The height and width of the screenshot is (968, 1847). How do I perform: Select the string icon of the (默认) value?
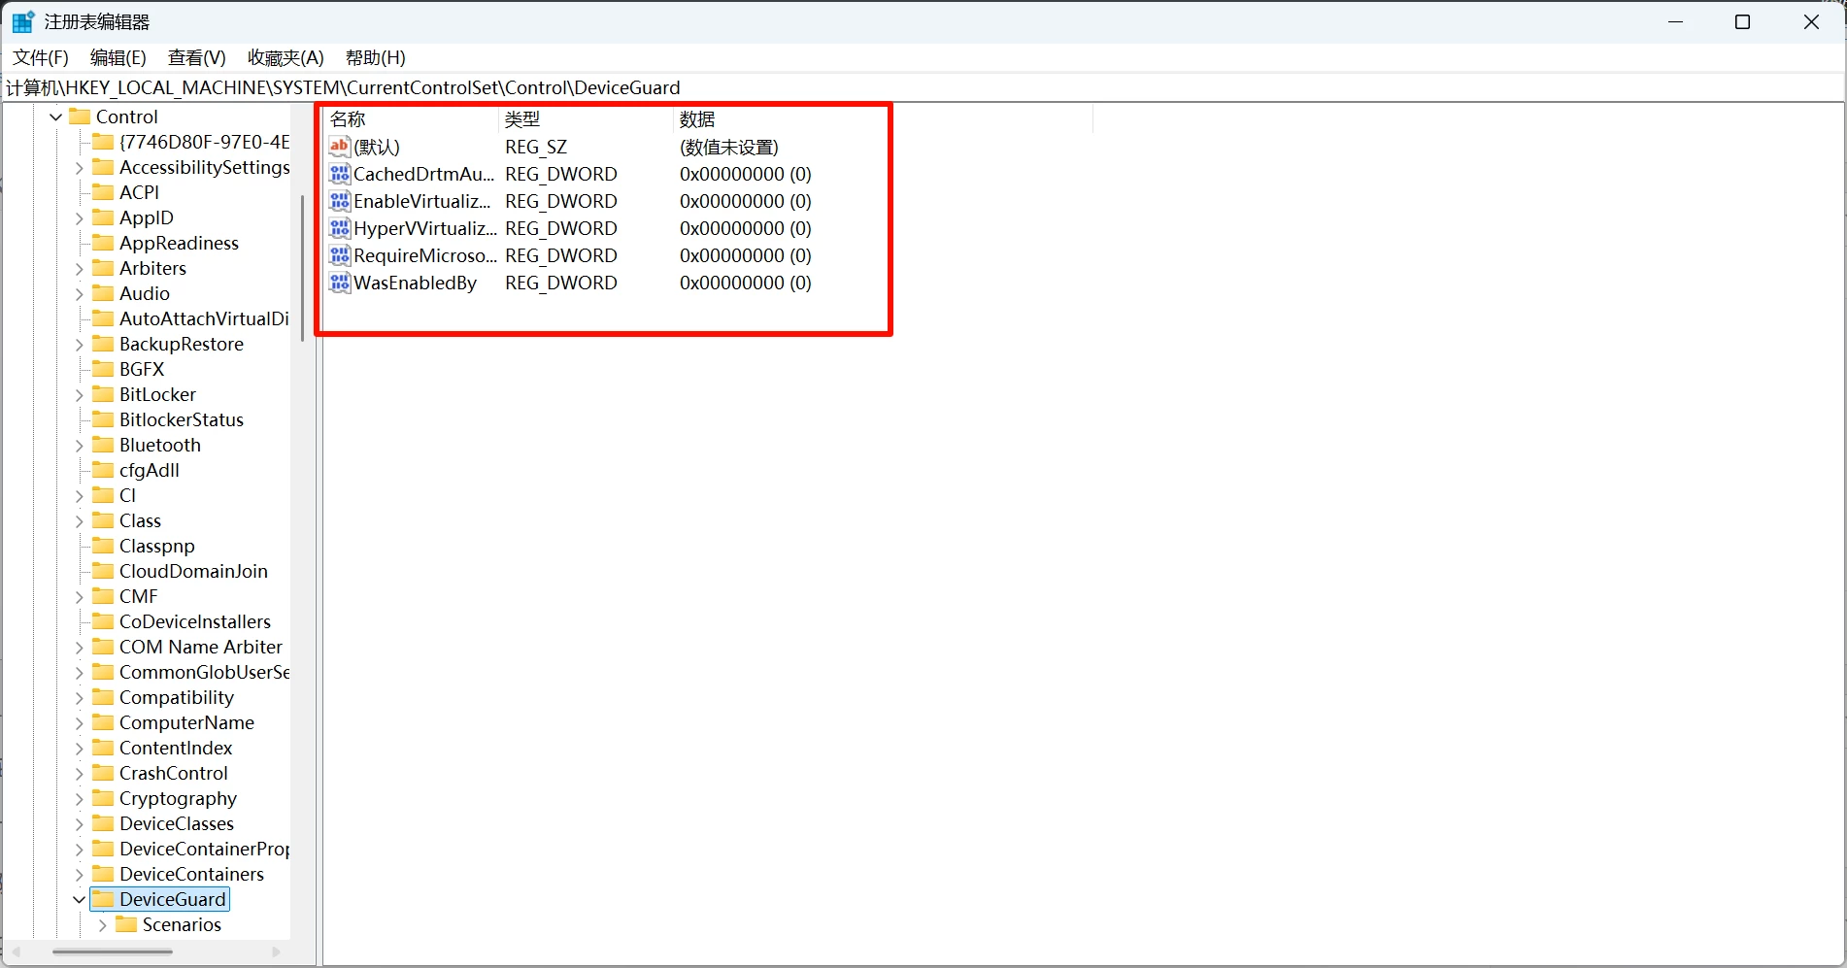click(339, 147)
